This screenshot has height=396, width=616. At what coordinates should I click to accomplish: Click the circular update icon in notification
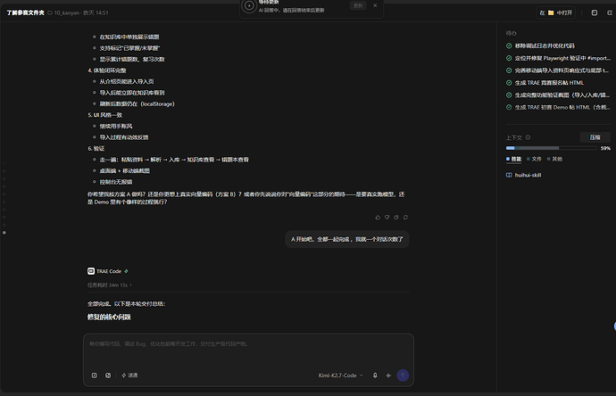pyautogui.click(x=249, y=6)
